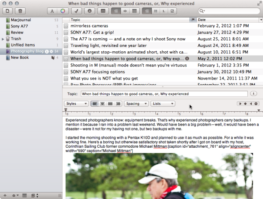Click the pen edit toolbar button
This screenshot has width=263, height=199.
click(x=76, y=11)
